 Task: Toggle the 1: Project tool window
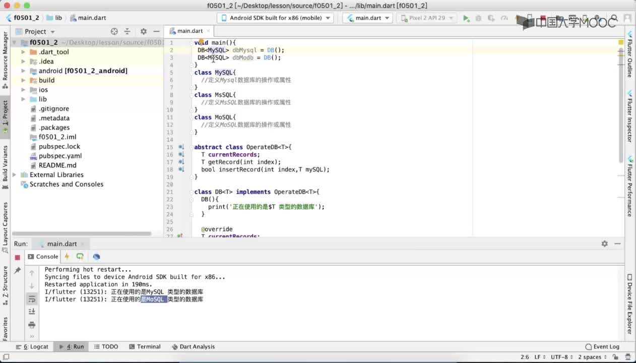click(x=5, y=116)
